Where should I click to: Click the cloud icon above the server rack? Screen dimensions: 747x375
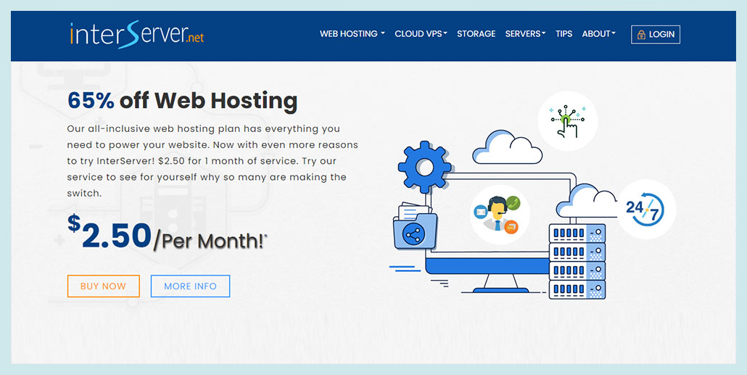pos(587,200)
